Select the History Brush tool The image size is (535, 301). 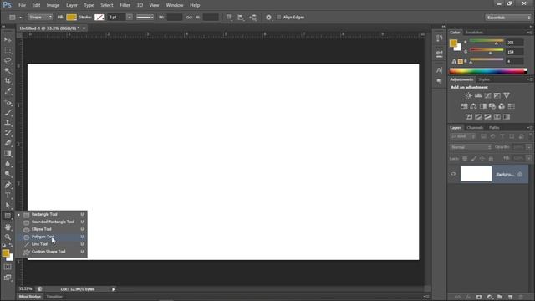[8, 133]
